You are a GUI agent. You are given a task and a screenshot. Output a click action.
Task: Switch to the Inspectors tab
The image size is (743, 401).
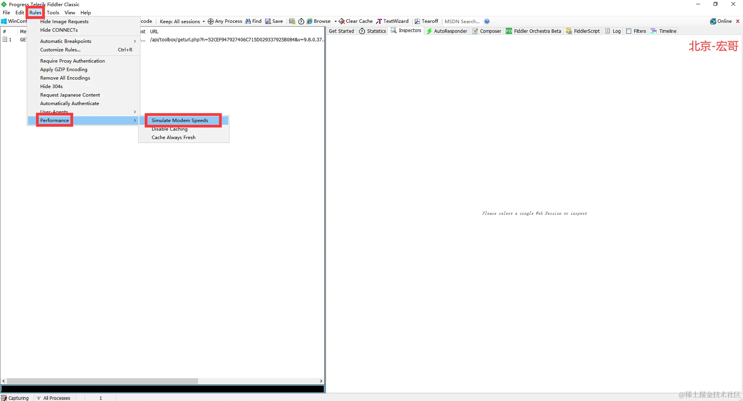[406, 31]
